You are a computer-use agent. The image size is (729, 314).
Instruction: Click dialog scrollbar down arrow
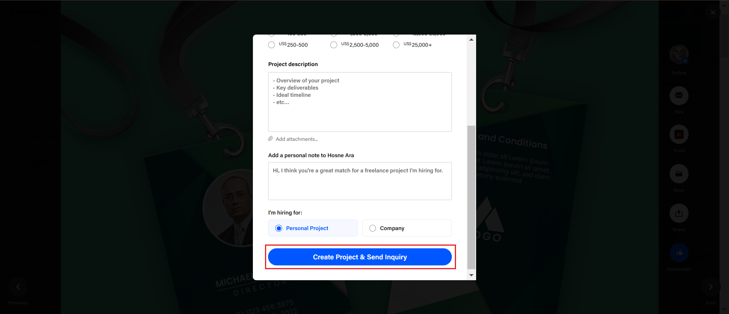471,275
